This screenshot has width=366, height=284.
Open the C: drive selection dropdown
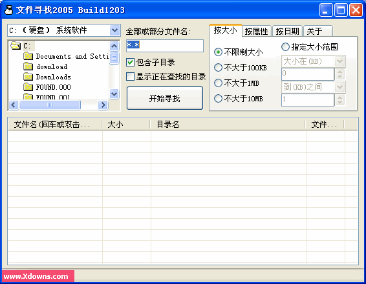click(x=114, y=30)
